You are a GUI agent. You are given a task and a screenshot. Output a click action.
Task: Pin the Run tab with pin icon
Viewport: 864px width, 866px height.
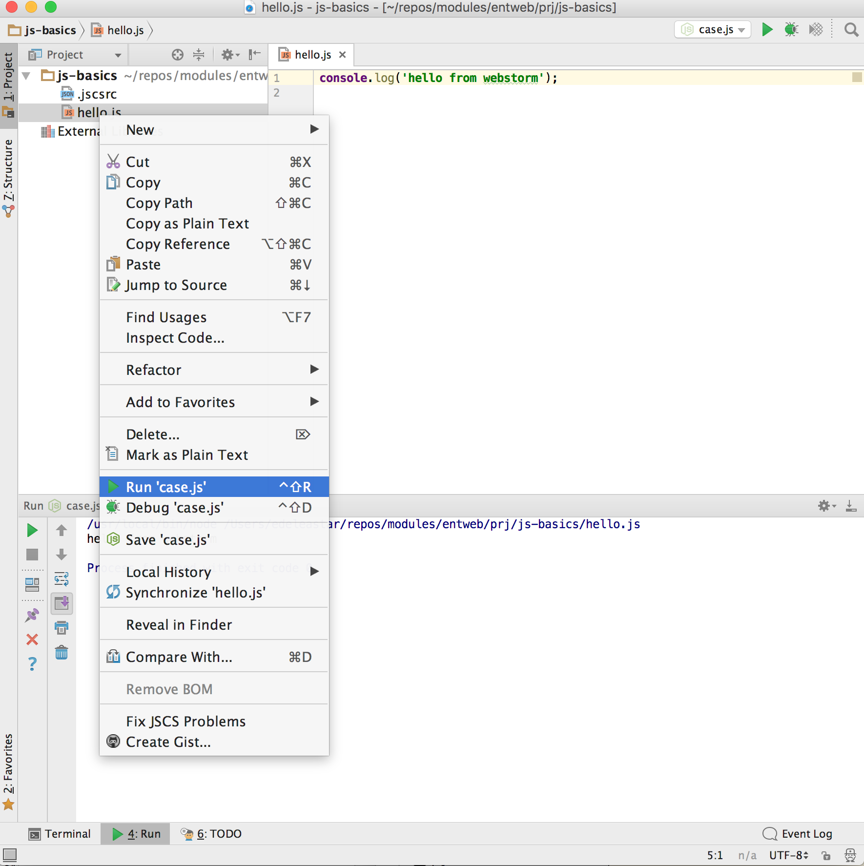[x=32, y=615]
